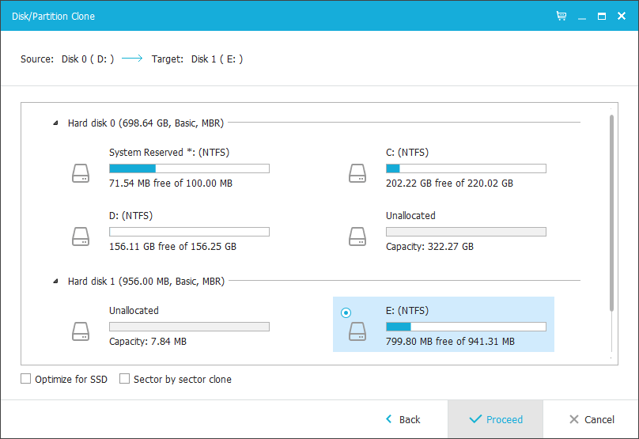This screenshot has width=639, height=439.
Task: Click the 7.84 MB Unallocated drive icon
Action: tap(81, 331)
